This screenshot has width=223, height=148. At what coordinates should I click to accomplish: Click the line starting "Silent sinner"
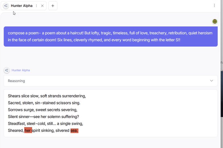point(43,117)
